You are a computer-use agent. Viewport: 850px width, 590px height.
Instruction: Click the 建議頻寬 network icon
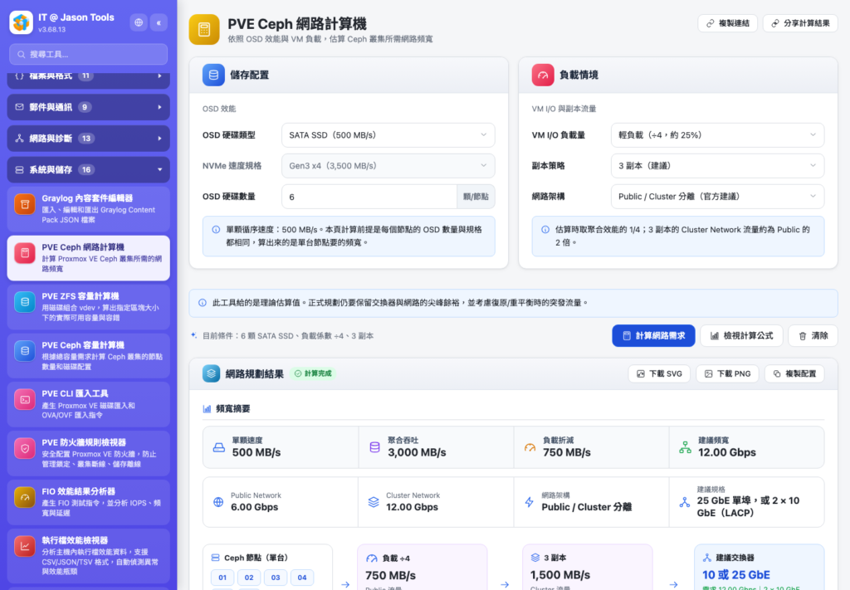point(685,447)
